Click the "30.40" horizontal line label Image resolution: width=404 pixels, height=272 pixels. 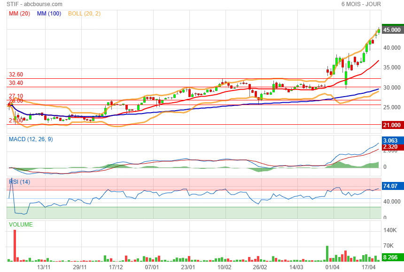(x=16, y=83)
